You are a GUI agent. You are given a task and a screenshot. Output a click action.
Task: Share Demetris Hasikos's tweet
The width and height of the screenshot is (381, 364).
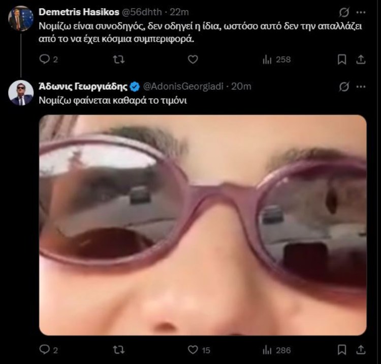361,60
